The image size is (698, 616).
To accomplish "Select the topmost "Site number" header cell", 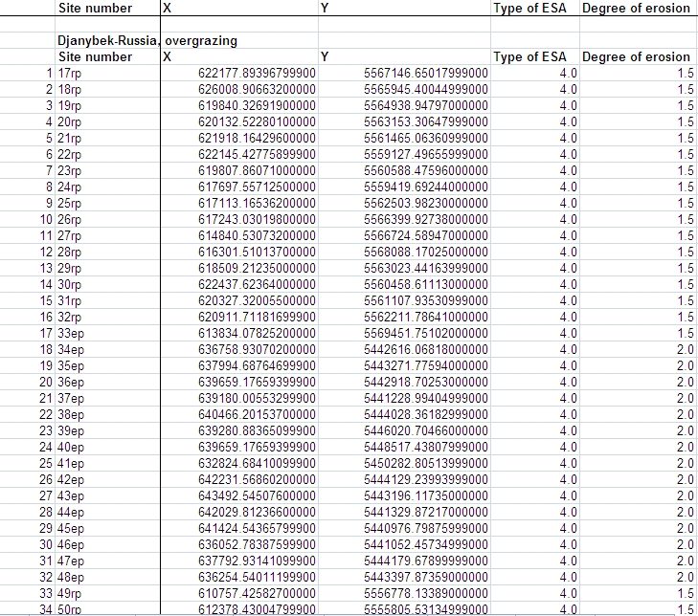I will coord(96,8).
